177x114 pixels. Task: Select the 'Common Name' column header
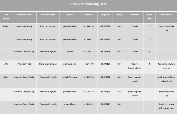(24, 15)
